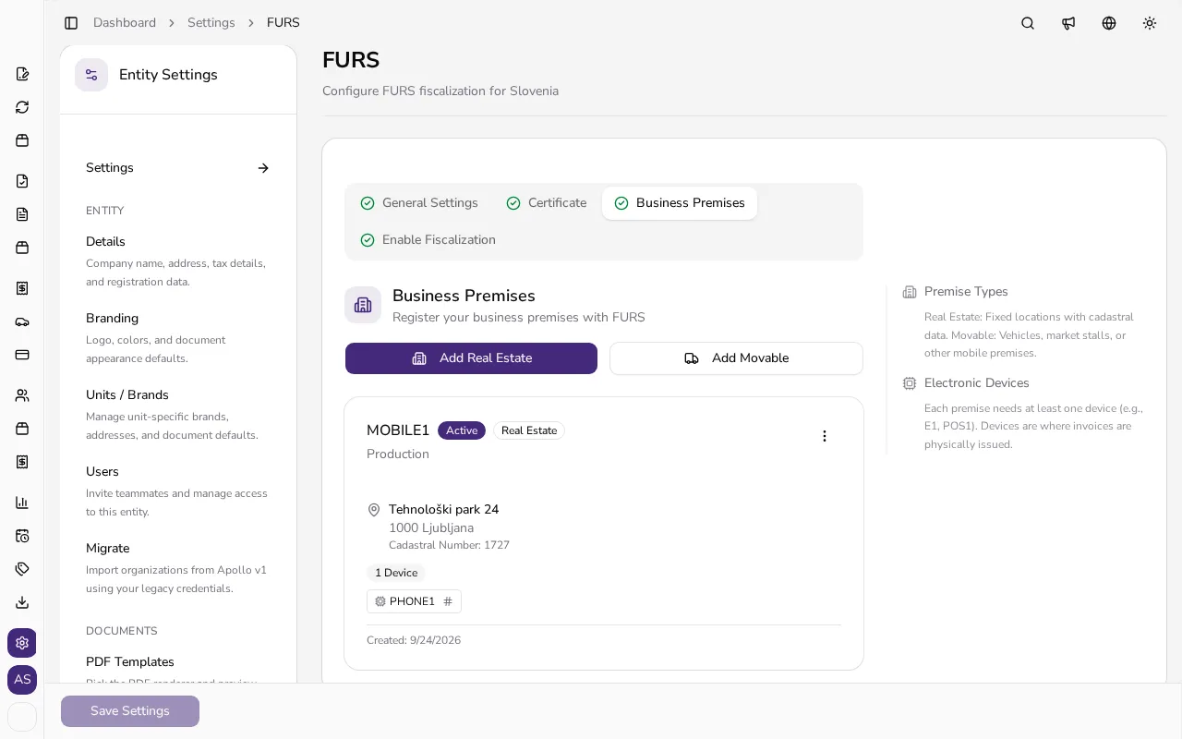Screen dimensions: 1182x739
Task: Open Branding settings
Action: [178, 338]
